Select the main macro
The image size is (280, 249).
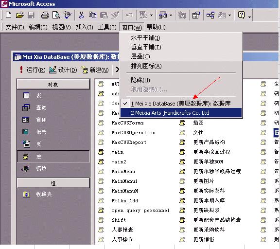click(x=117, y=152)
